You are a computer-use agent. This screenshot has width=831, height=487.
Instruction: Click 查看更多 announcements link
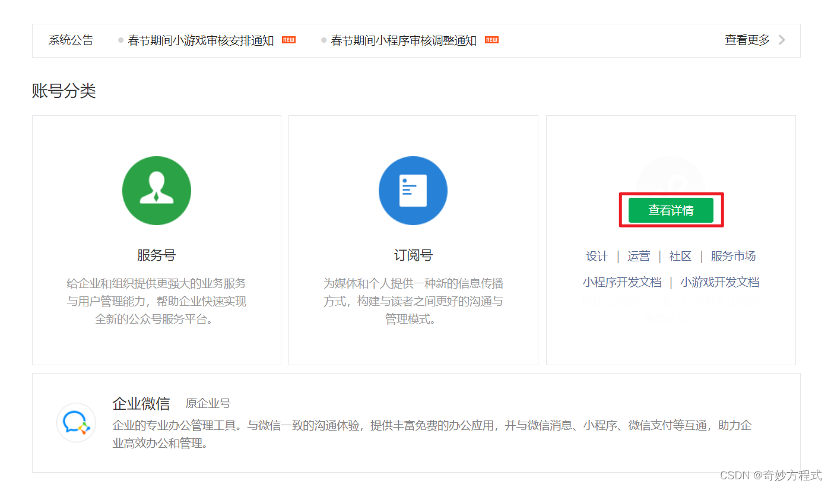(x=747, y=40)
